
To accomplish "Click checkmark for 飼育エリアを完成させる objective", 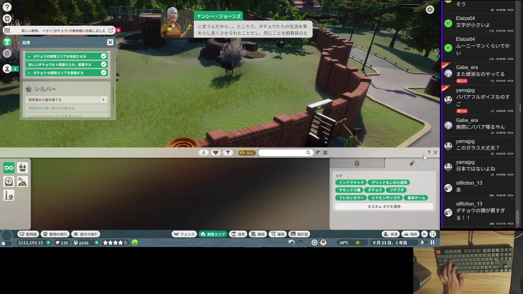I will 104,56.
